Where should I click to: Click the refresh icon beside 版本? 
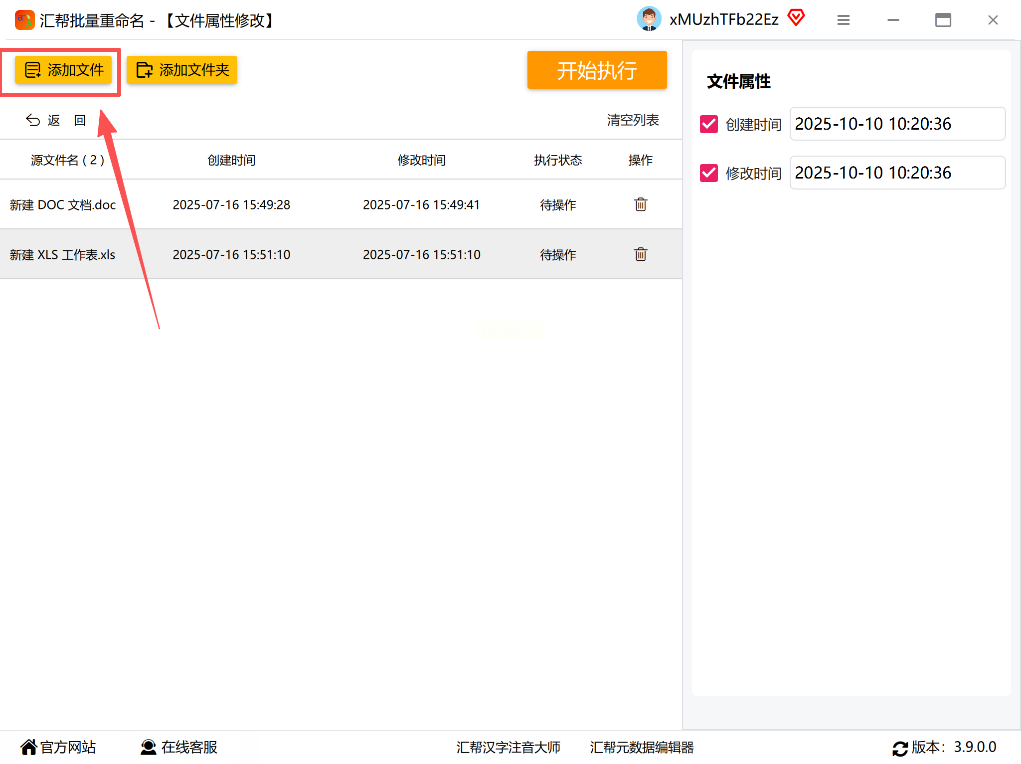point(900,748)
